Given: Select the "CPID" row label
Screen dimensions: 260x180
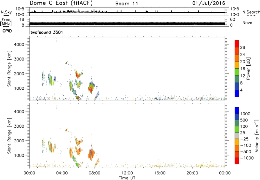Looking at the screenshot, I should point(7,31).
